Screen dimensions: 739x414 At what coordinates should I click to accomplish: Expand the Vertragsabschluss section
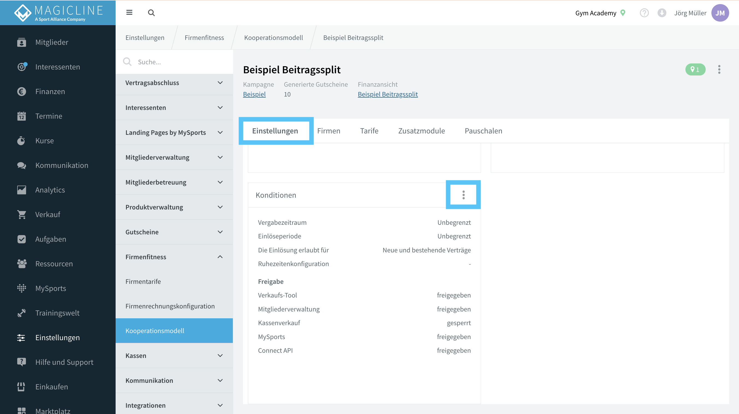click(x=174, y=83)
